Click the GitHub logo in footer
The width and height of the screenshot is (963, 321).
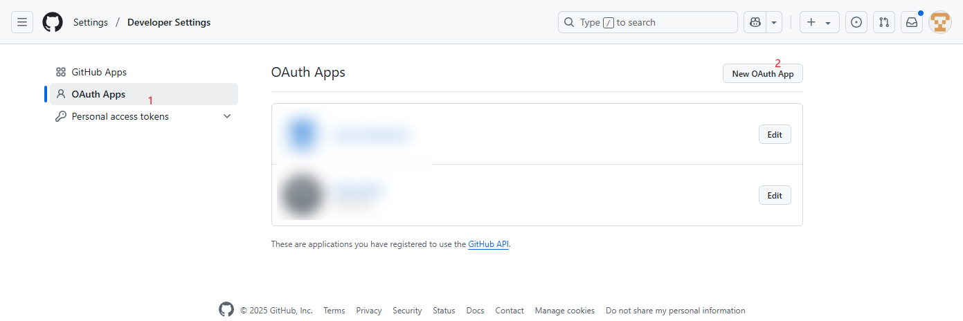226,310
